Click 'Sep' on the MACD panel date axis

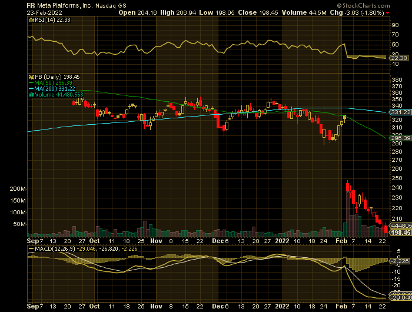point(33,307)
